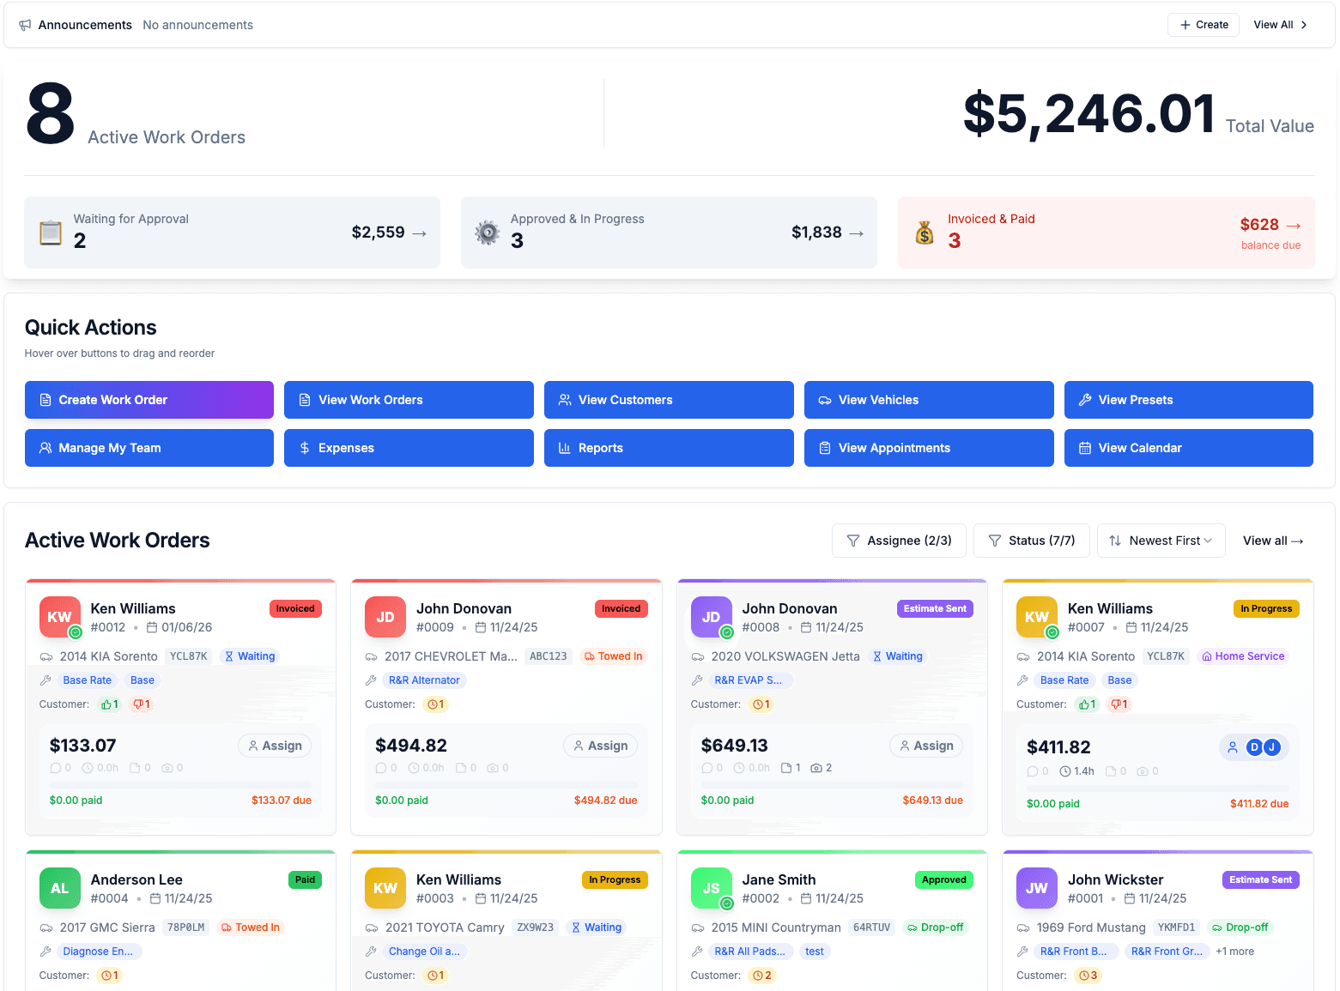Click the car icon next to 2014 KIA Sorento
Viewport: 1340px width, 991px height.
45,656
